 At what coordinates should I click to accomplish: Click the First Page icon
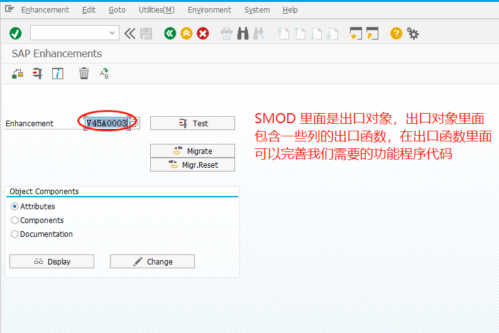pos(283,33)
